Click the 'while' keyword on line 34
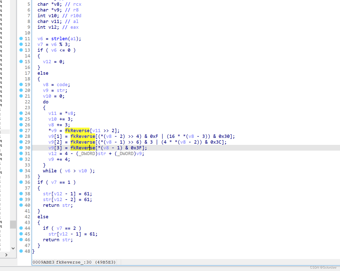This screenshot has height=271, width=340. (50, 171)
